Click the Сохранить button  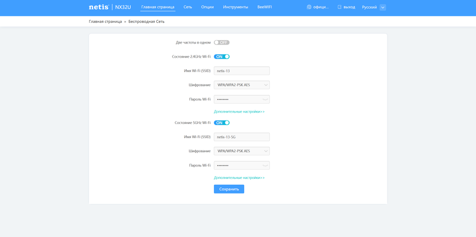point(229,189)
